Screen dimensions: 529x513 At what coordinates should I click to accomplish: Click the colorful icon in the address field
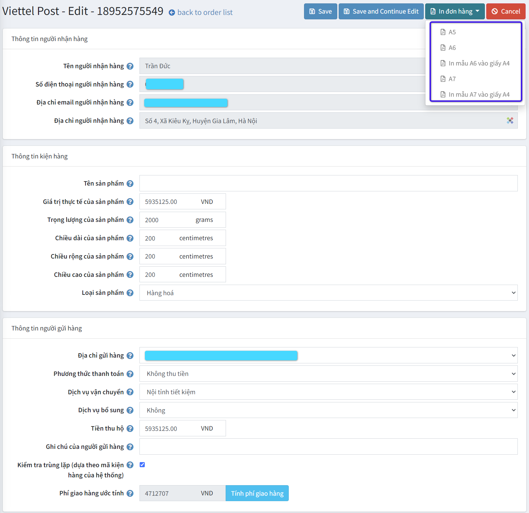pyautogui.click(x=510, y=120)
